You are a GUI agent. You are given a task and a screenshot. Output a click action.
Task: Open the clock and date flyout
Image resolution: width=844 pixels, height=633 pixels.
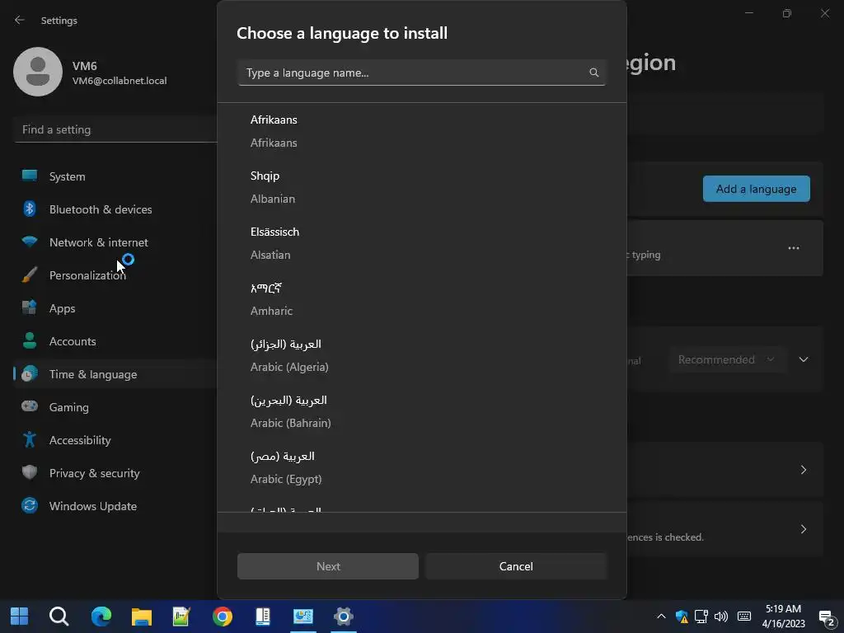783,617
